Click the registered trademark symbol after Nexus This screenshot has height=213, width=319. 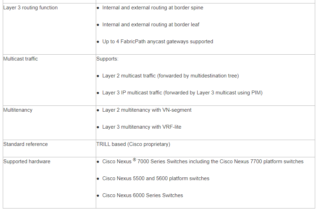134,159
